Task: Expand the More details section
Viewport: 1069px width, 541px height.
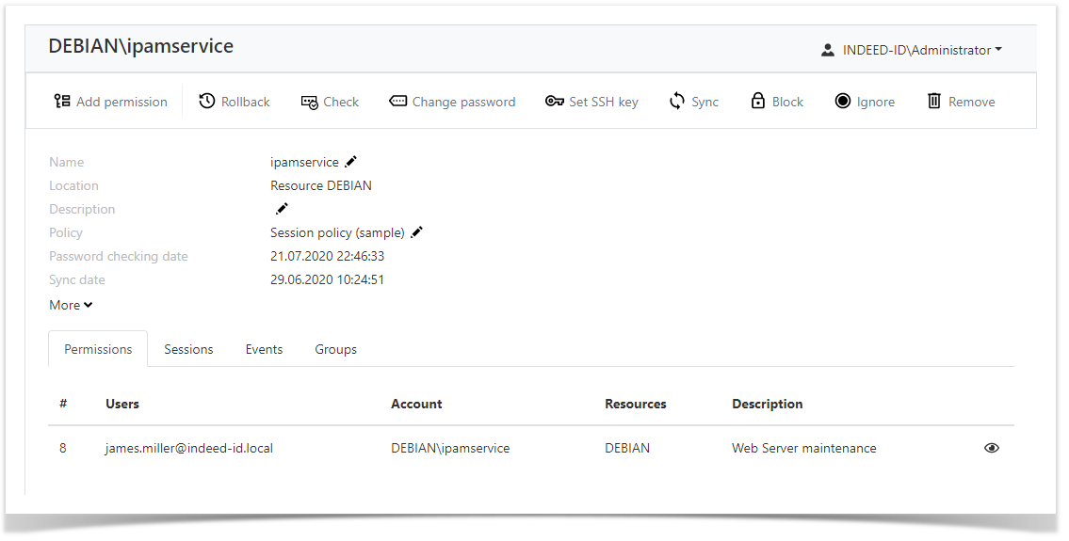Action: [x=71, y=305]
